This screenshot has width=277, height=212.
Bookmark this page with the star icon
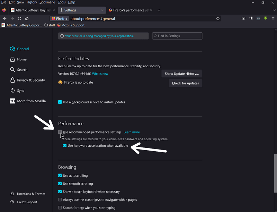click(x=218, y=19)
